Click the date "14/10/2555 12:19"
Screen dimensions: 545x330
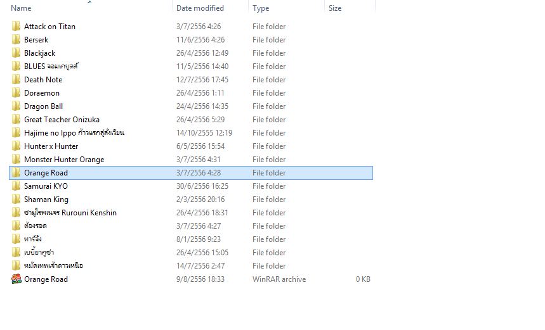point(204,133)
